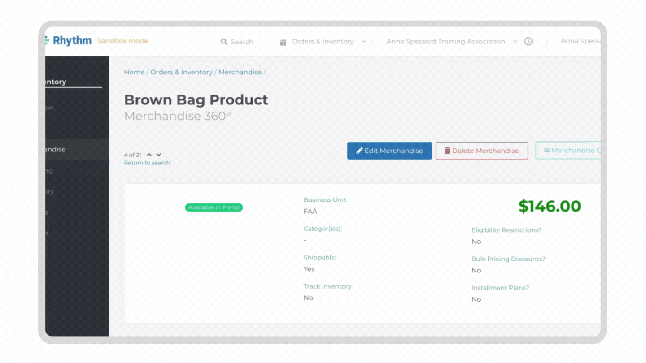The width and height of the screenshot is (646, 363).
Task: Click the Installment Plans? label
Action: click(x=500, y=288)
